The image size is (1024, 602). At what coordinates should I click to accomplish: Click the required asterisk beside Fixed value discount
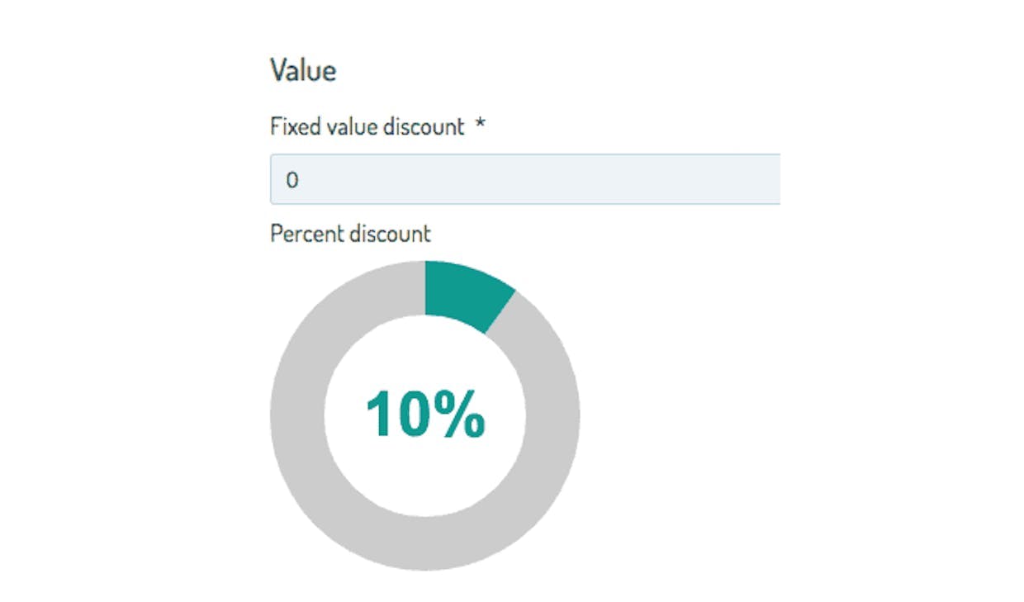[x=480, y=126]
